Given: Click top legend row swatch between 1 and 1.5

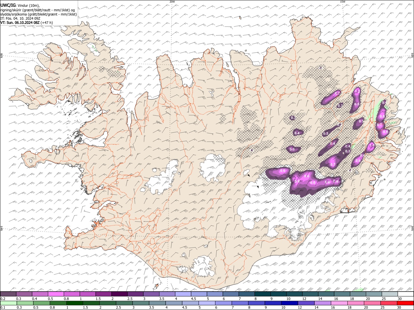Looking at the screenshot, I should click(87, 294).
